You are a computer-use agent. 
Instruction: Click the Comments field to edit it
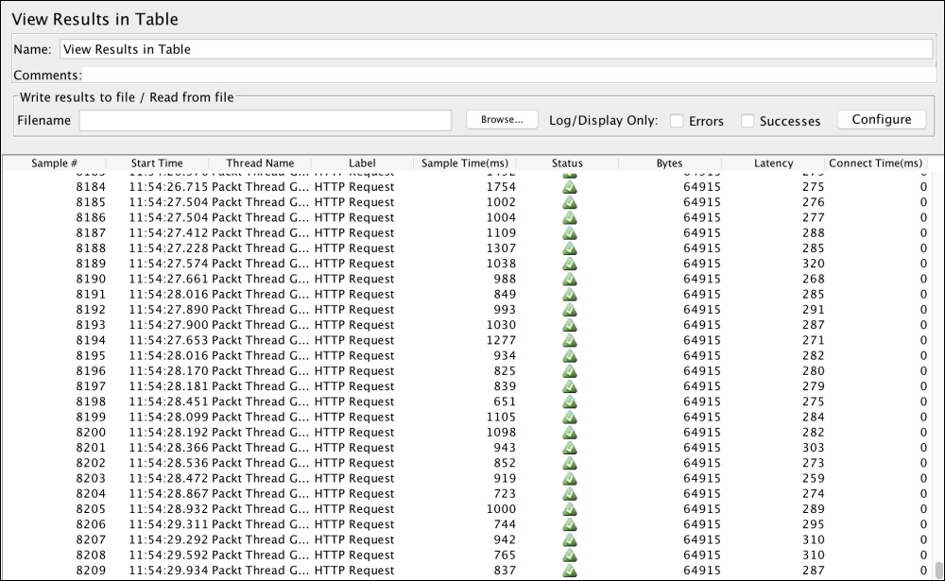tap(472, 75)
